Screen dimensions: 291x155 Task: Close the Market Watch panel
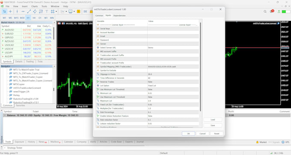point(54,22)
